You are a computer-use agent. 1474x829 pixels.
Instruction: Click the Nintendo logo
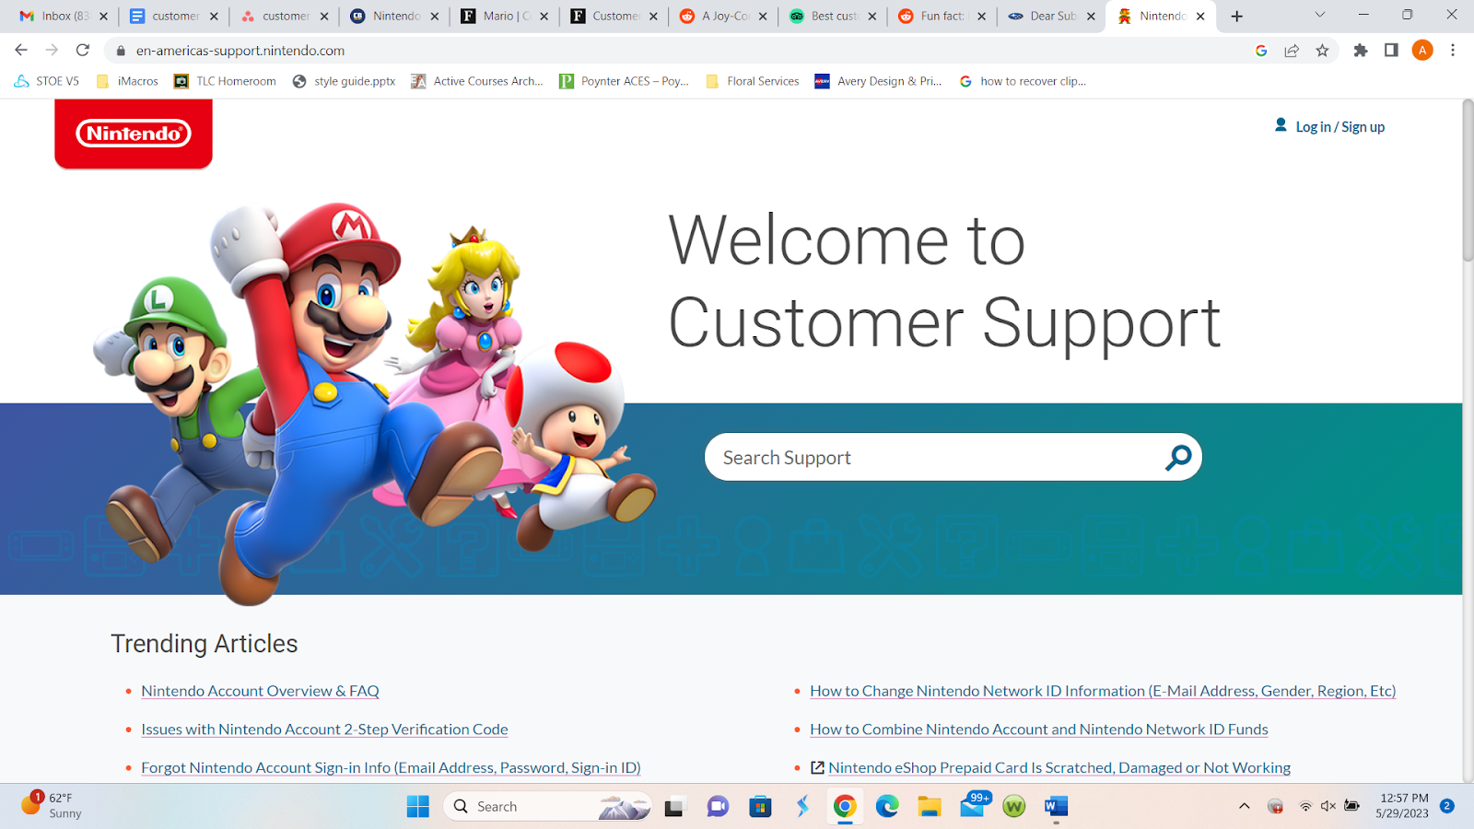(x=134, y=134)
